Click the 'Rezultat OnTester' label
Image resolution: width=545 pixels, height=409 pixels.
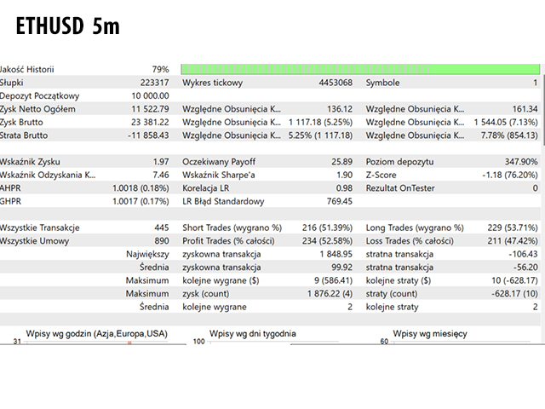click(400, 188)
